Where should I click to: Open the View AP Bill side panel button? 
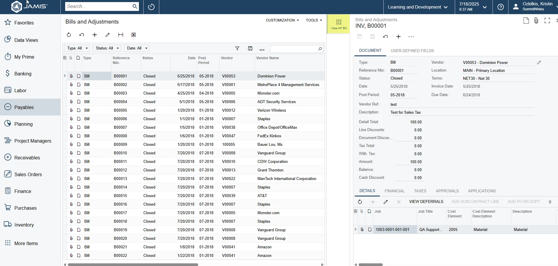pos(339,24)
